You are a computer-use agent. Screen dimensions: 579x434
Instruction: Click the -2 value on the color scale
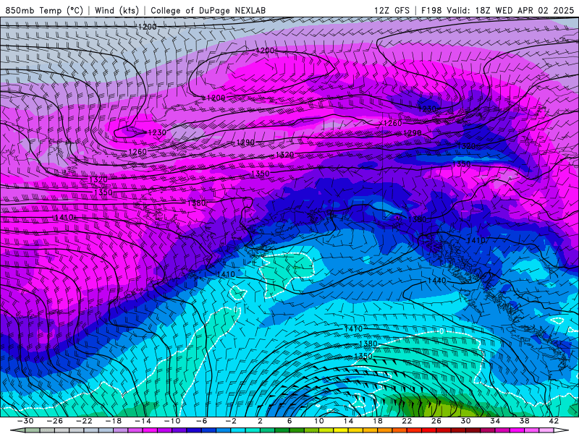(231, 421)
